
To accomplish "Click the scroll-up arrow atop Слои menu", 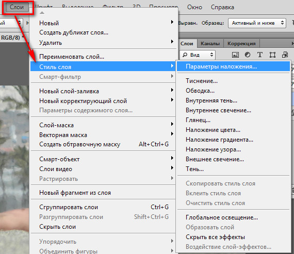I will click(x=42, y=13).
